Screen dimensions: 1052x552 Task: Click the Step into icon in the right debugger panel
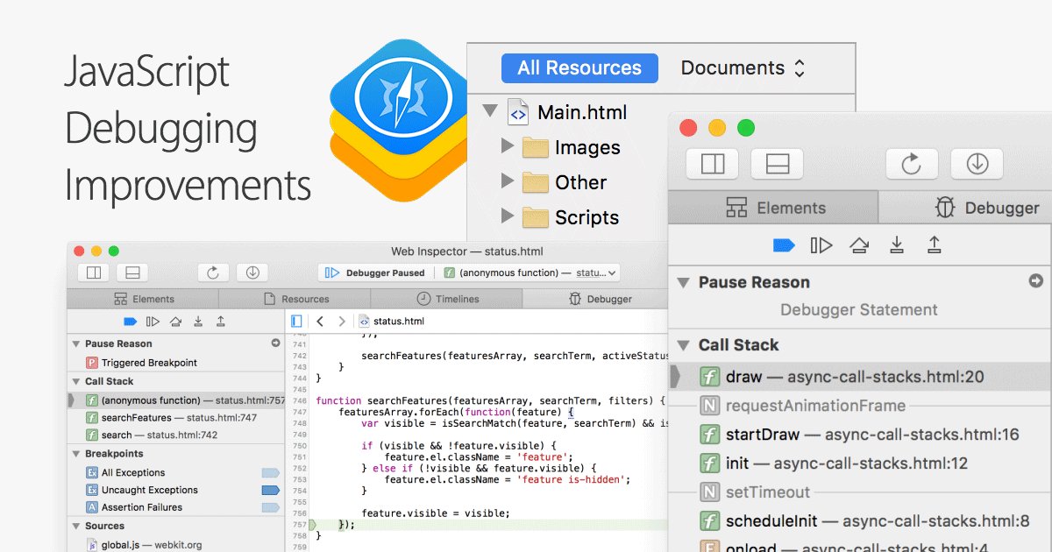coord(896,245)
